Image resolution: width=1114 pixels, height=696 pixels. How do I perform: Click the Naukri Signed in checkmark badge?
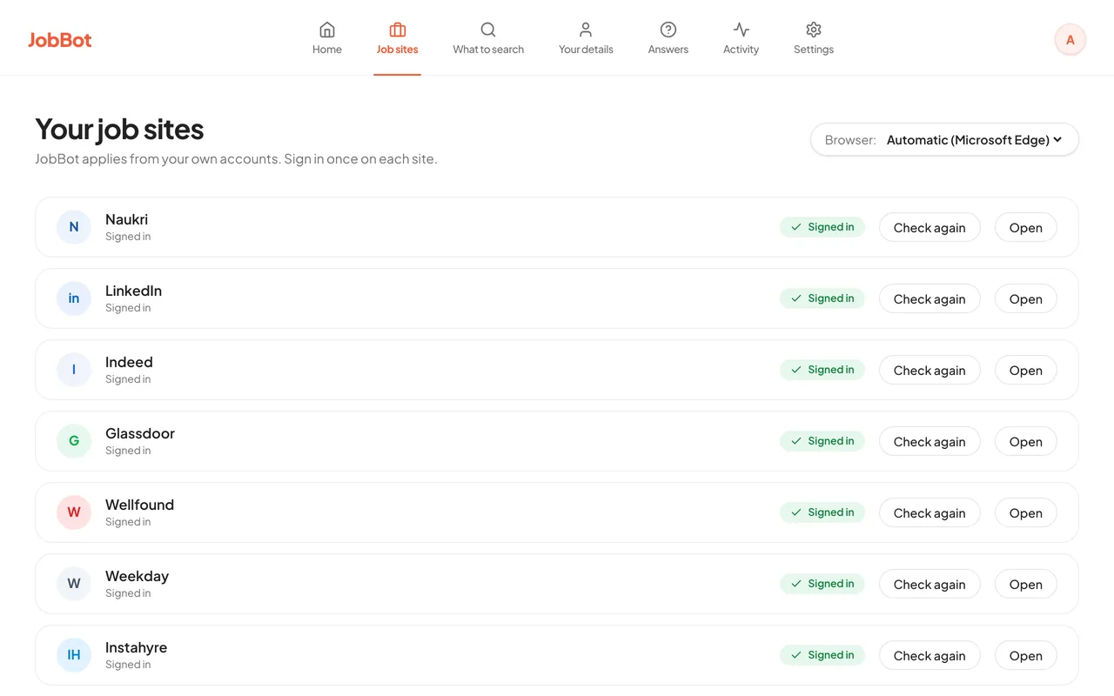pyautogui.click(x=822, y=227)
